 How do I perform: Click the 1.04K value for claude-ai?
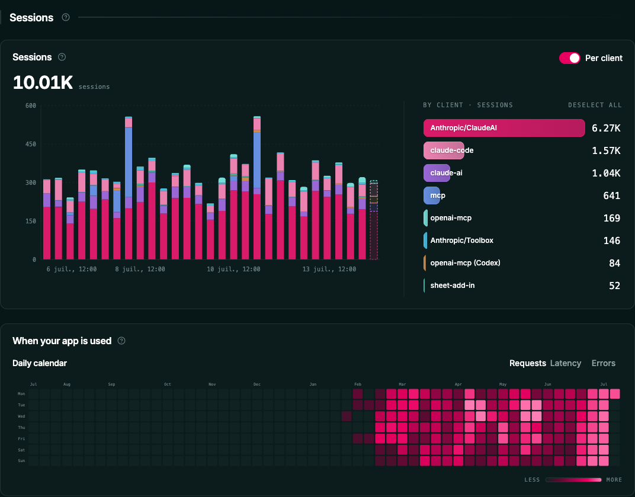point(606,174)
